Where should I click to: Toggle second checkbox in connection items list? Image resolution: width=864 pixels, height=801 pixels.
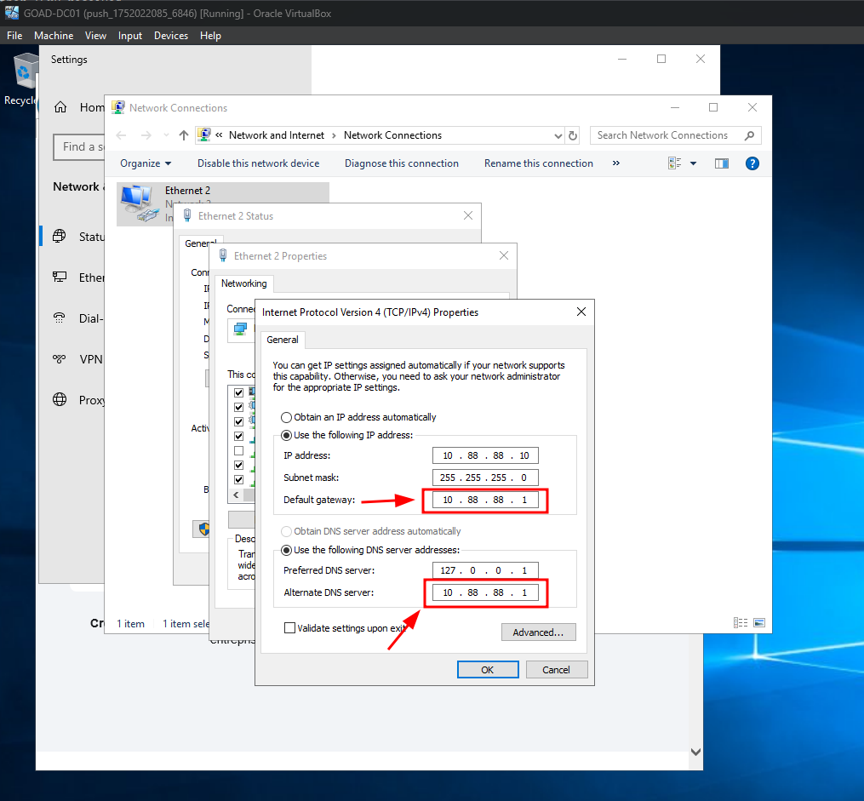(238, 407)
